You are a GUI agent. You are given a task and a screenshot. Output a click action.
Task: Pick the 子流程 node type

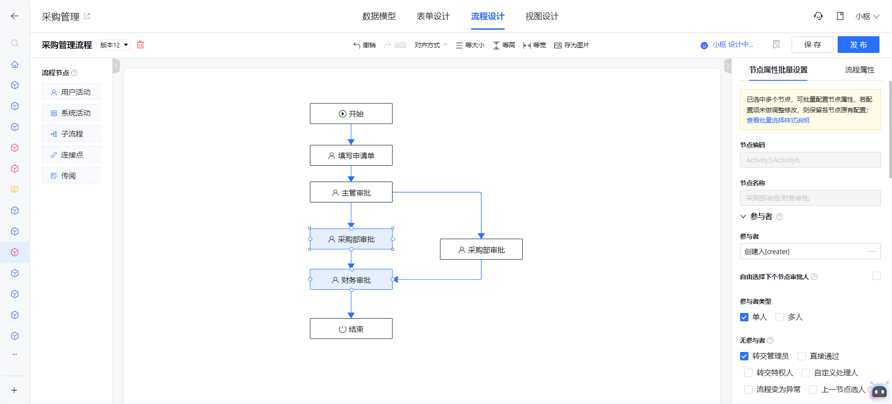coord(71,134)
